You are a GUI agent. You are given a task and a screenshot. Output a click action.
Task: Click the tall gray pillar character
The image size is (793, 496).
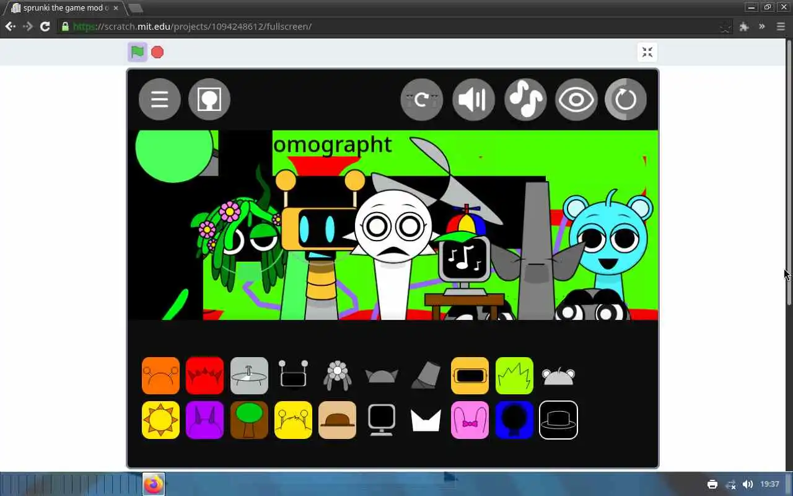(537, 248)
